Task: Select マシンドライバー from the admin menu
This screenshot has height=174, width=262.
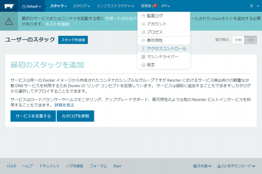Action: click(x=164, y=57)
